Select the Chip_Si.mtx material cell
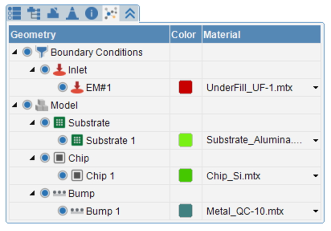This screenshot has height=231, width=331. click(x=261, y=176)
